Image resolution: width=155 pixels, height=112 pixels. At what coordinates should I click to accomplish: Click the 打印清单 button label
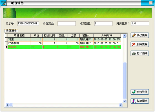tap(142, 53)
